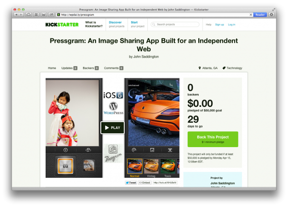Click the Top Sites crown icon in the toolbar

tap(44, 14)
